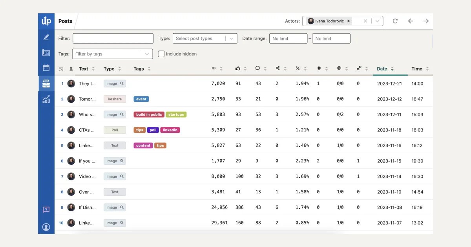Open the compose post pen icon in sidebar
471x247 pixels.
click(x=46, y=37)
